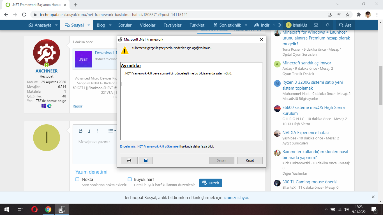Open the Videolar menu item
The image size is (383, 215).
(147, 25)
